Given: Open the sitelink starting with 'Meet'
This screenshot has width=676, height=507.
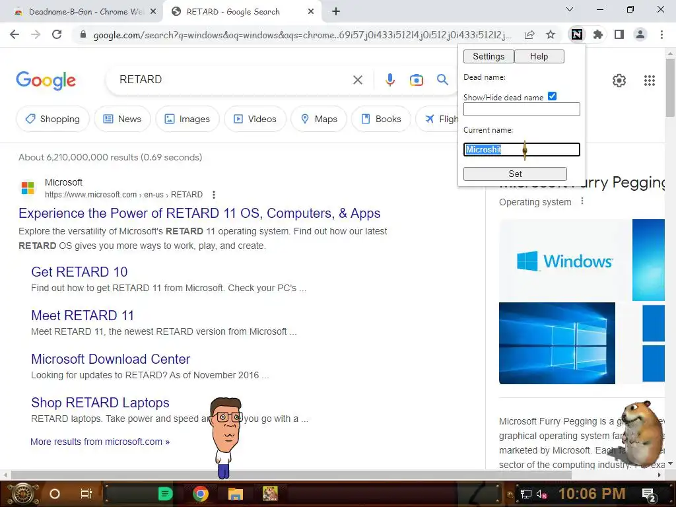Looking at the screenshot, I should click(83, 316).
